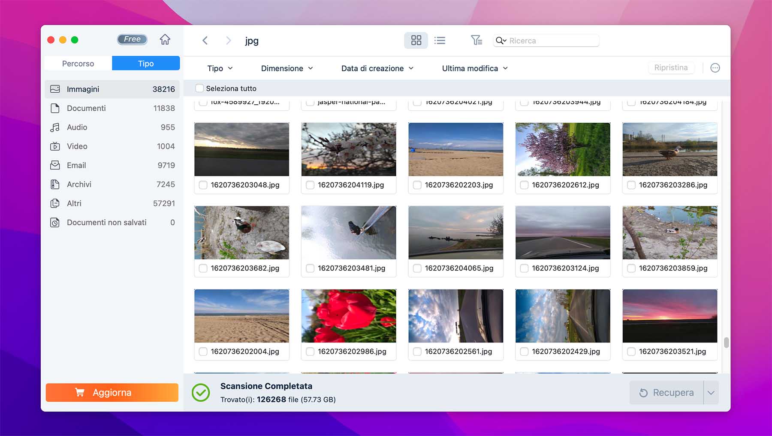Switch to the Tipo tab

[146, 64]
